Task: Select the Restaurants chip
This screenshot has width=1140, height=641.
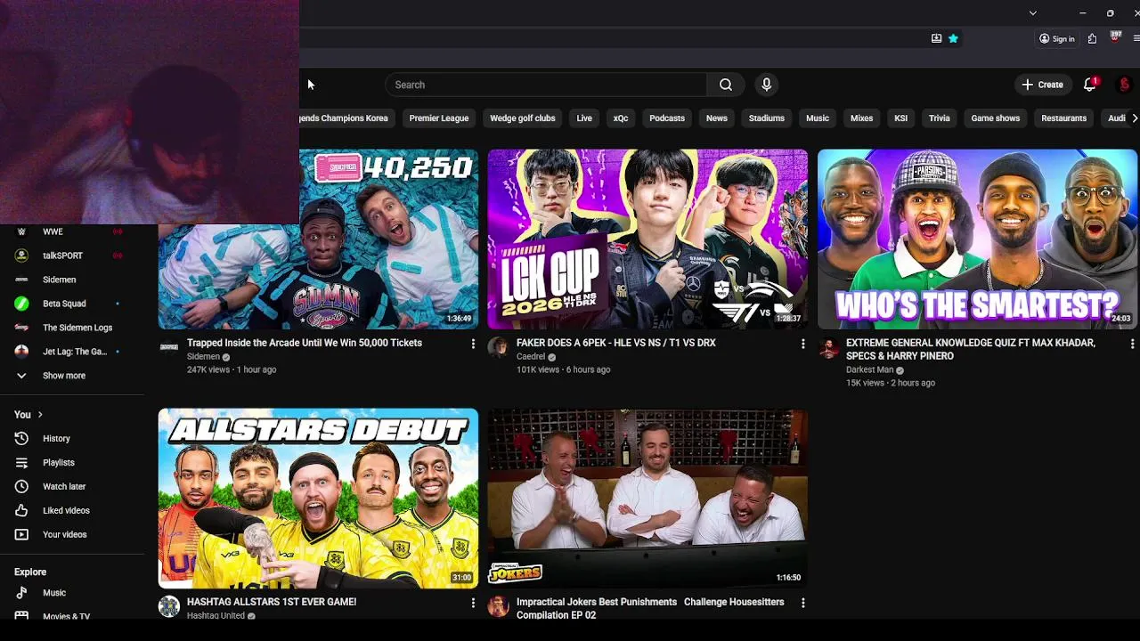Action: click(x=1064, y=118)
